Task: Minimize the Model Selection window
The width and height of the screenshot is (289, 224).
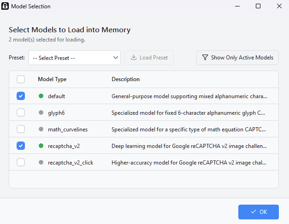Action: coord(237,6)
